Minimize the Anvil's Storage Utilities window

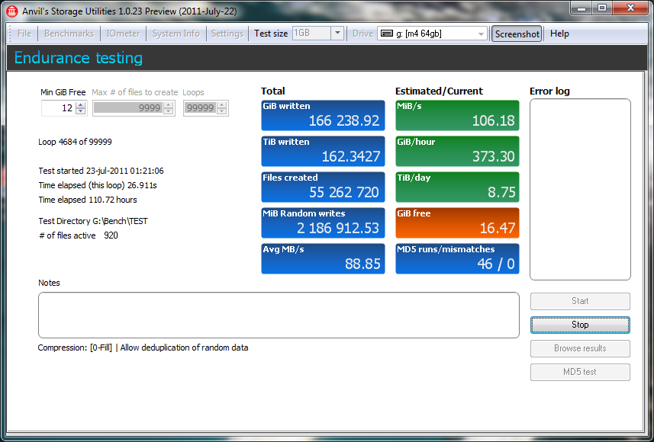[582, 8]
